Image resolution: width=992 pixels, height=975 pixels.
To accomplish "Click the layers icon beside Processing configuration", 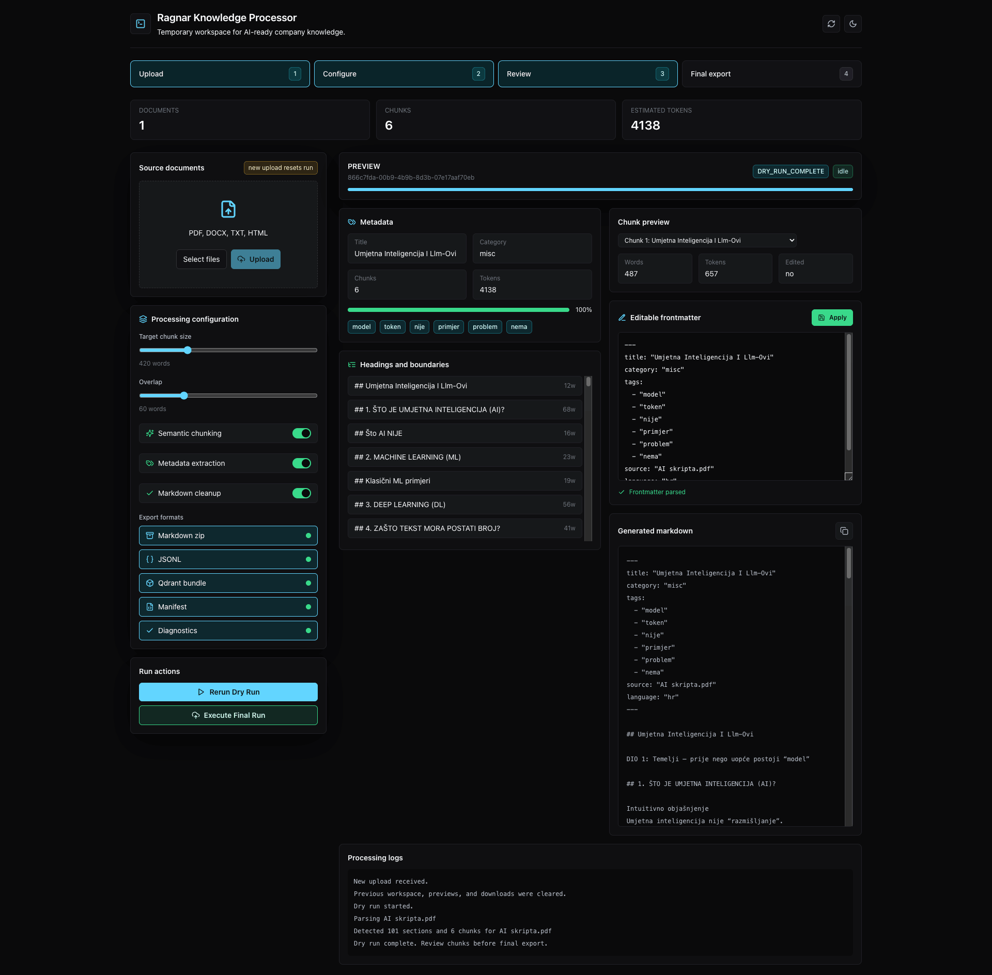I will pos(143,319).
